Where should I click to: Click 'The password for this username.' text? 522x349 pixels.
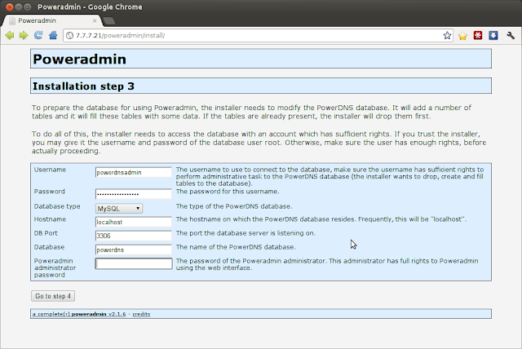click(228, 192)
